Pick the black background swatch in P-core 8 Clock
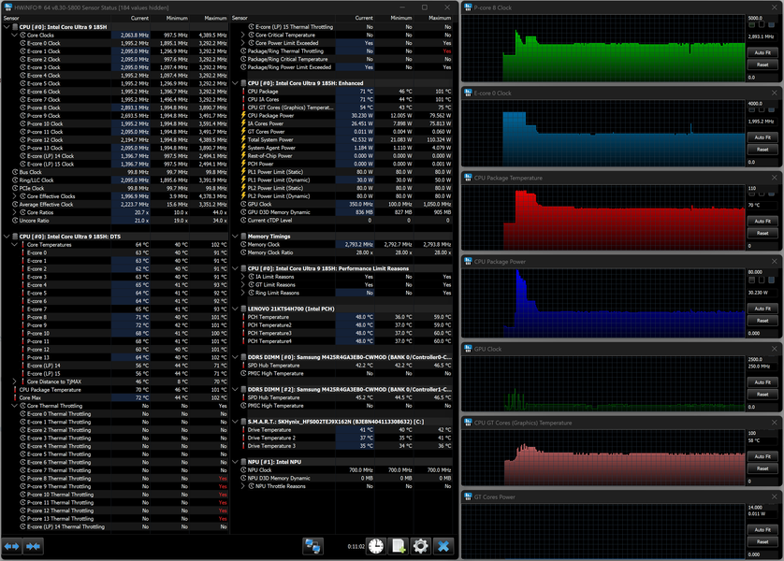784x561 pixels. [762, 24]
